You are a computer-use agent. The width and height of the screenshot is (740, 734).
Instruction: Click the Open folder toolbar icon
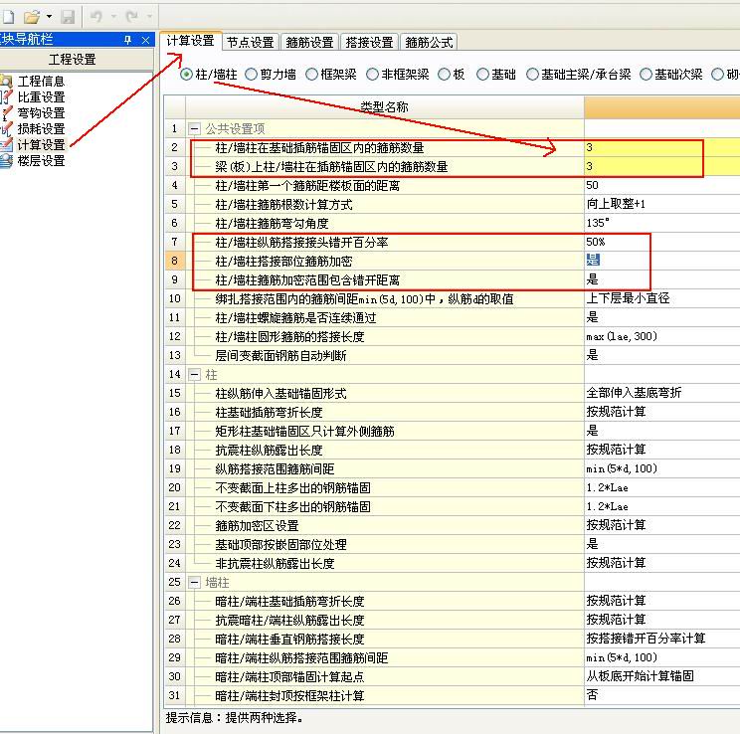tap(32, 17)
